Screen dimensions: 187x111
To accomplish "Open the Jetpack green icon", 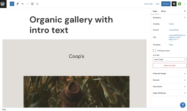I will (180, 4).
